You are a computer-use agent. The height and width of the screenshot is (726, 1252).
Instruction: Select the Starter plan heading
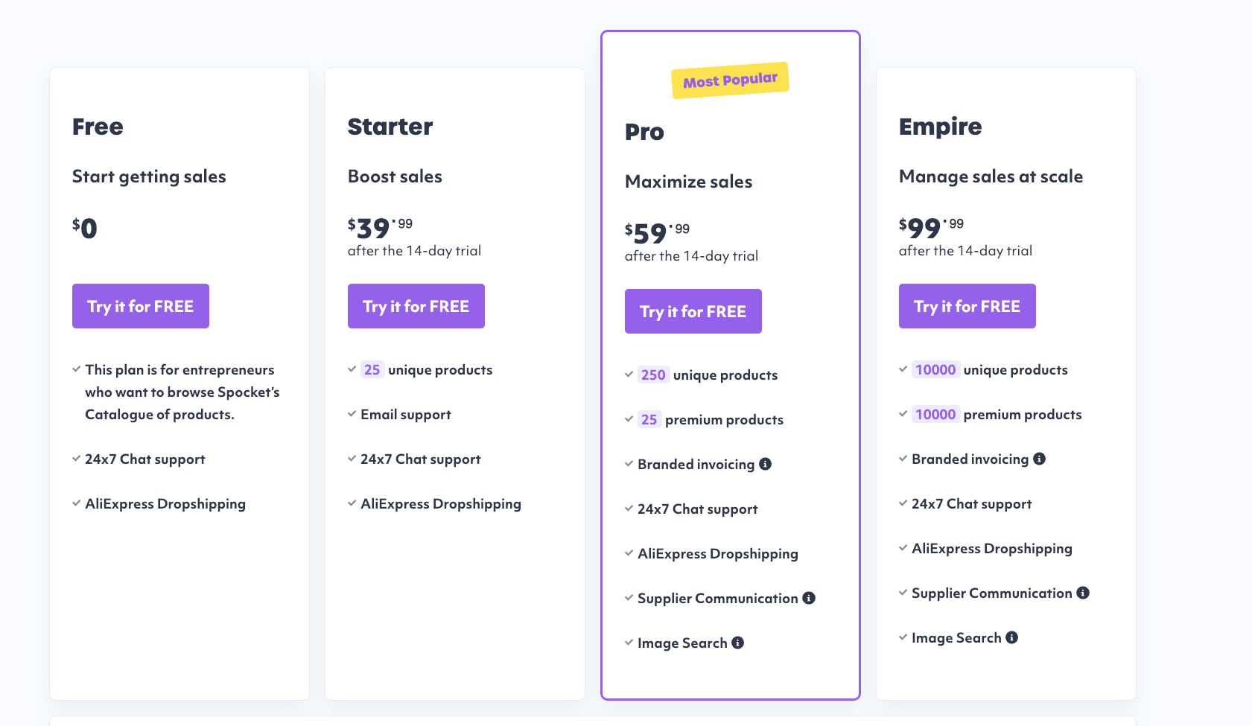point(390,127)
